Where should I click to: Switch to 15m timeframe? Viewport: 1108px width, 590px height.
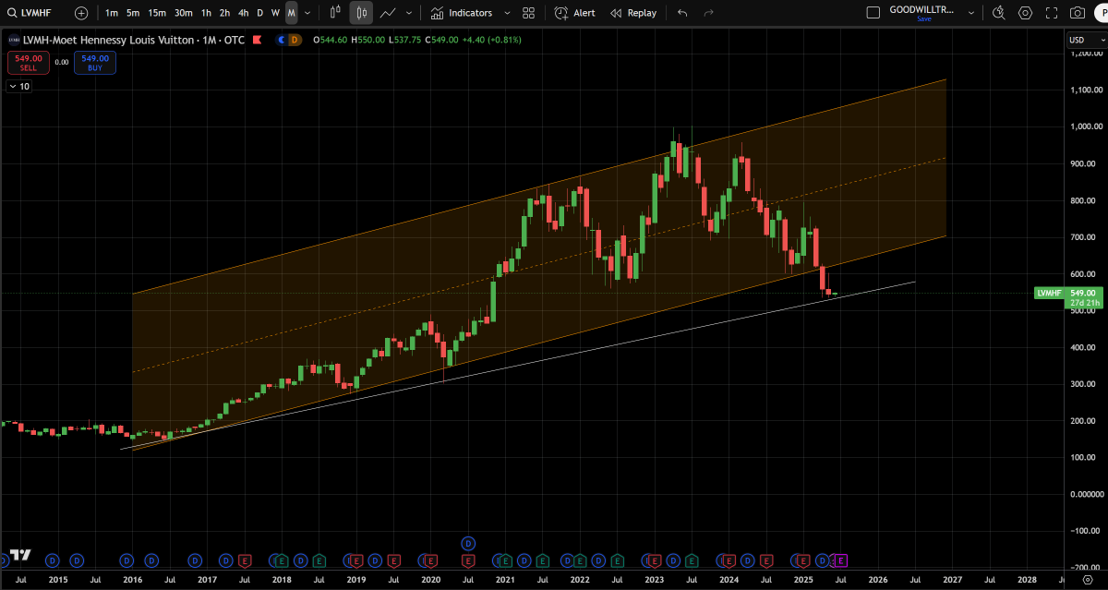pos(157,13)
